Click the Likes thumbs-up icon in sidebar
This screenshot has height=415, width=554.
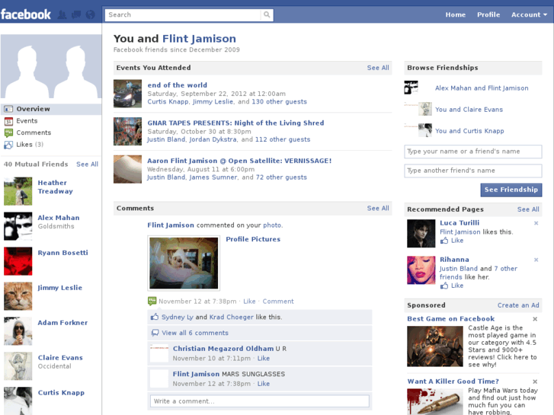pos(8,145)
